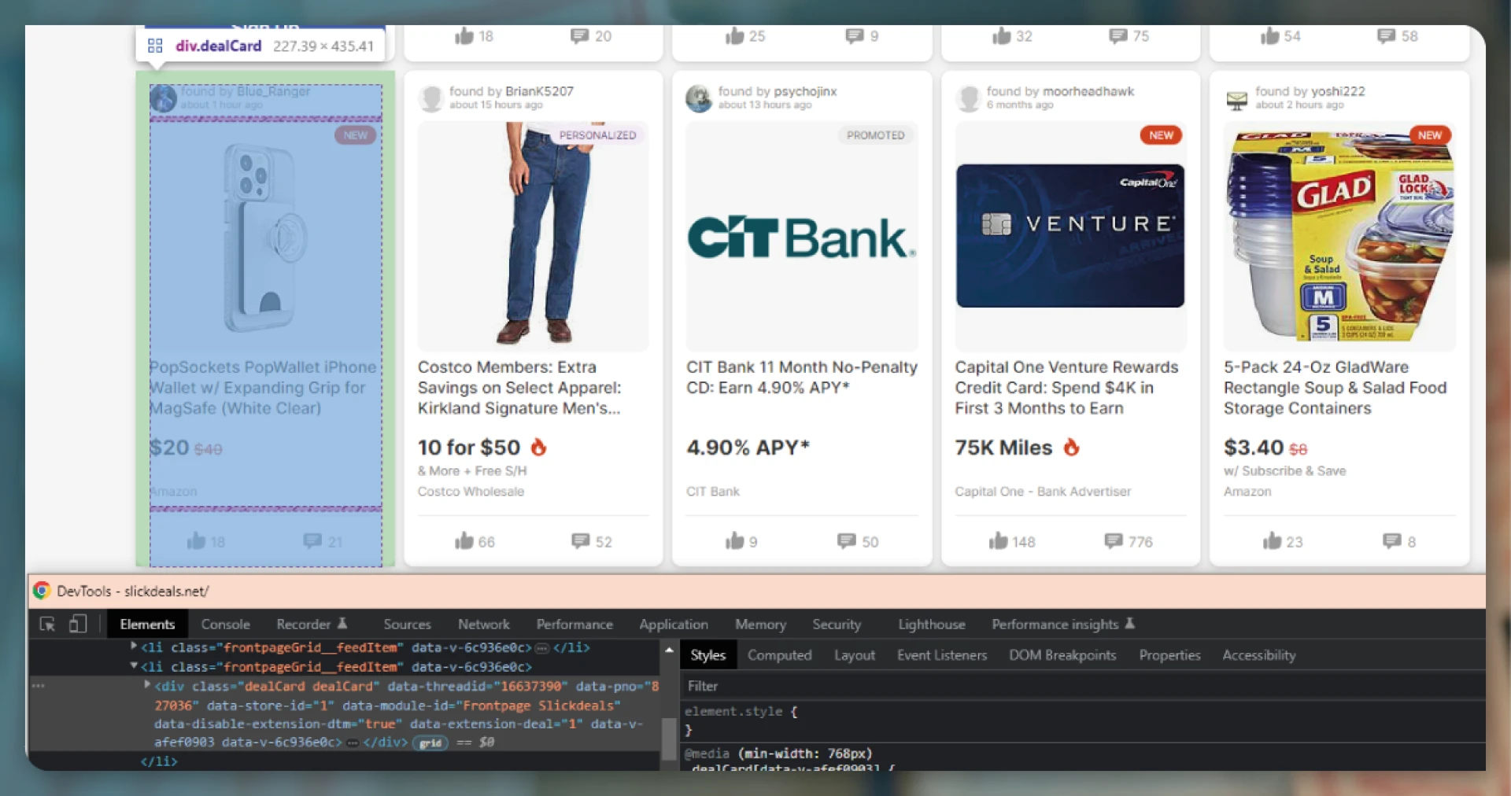Open the CIT Bank 11 Month CD deal title

tap(802, 377)
